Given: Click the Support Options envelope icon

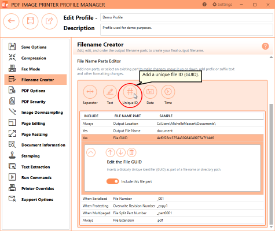Looking at the screenshot, I should tap(12, 199).
